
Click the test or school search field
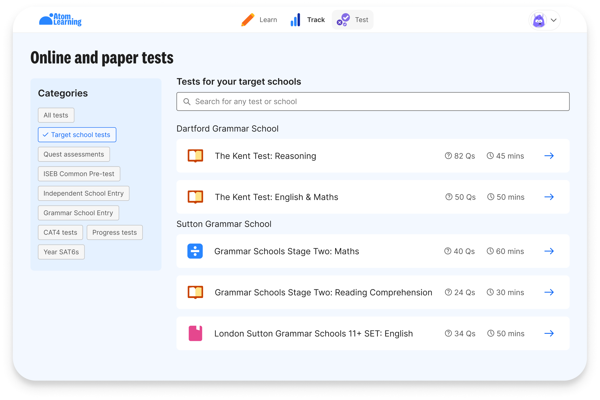[373, 101]
